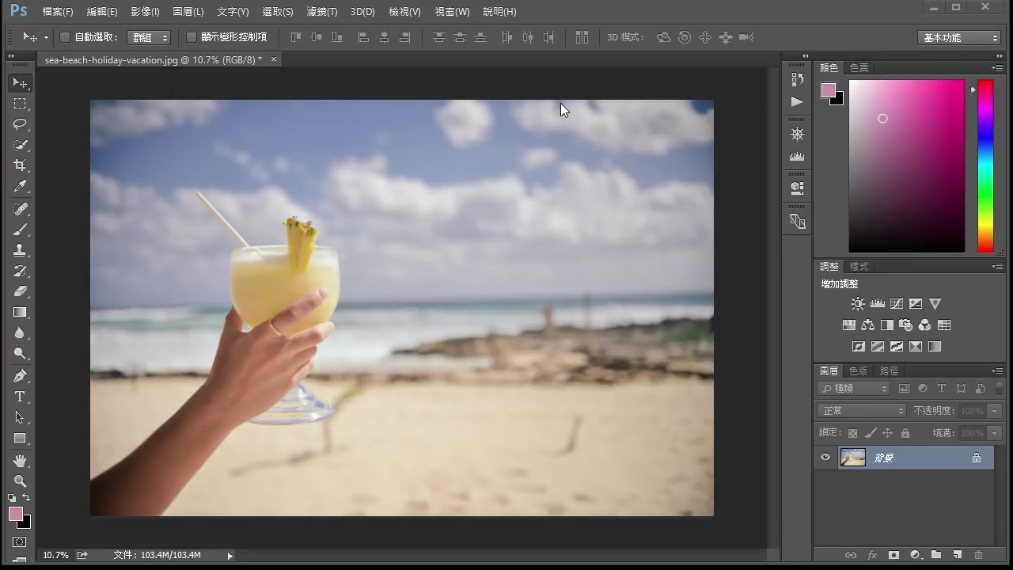1013x570 pixels.
Task: Select the Crop tool
Action: click(21, 165)
